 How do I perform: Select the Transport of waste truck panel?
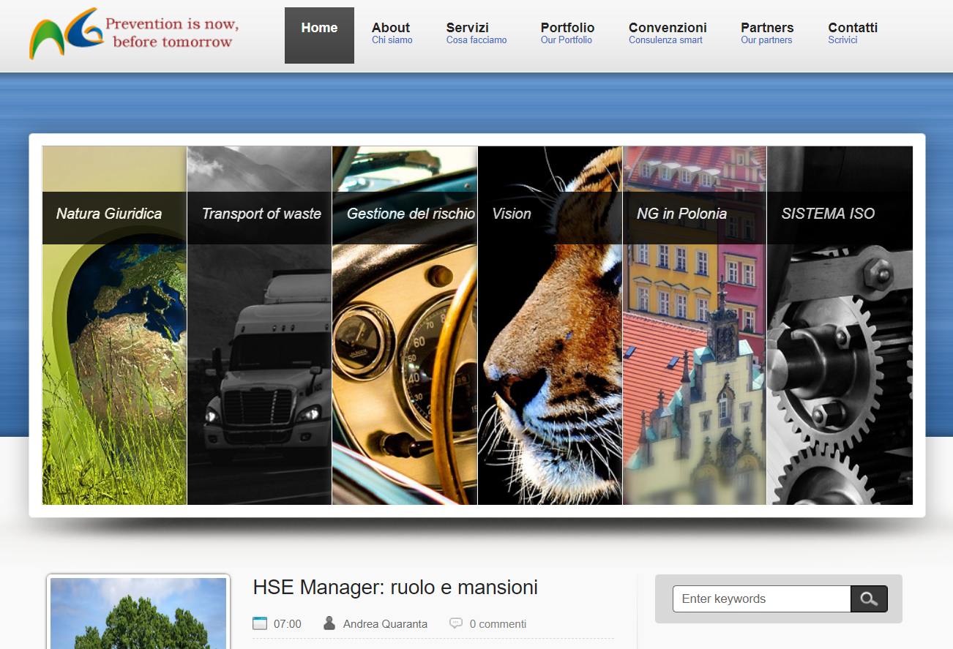[x=259, y=326]
